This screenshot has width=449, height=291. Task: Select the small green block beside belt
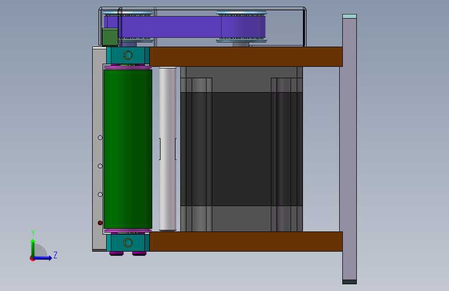(110, 37)
